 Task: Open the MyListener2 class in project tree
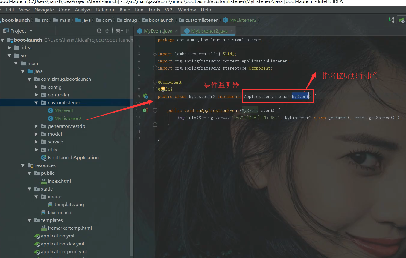(65, 118)
